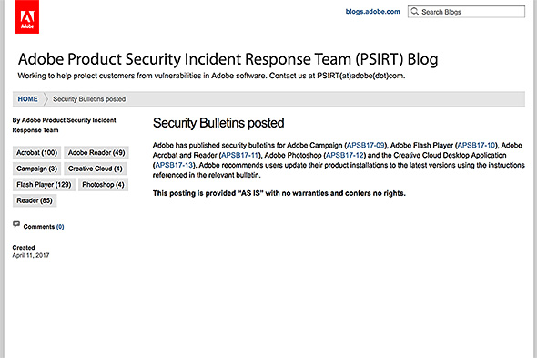The height and width of the screenshot is (358, 537).
Task: Go to HOME in the breadcrumb
Action: (x=27, y=99)
